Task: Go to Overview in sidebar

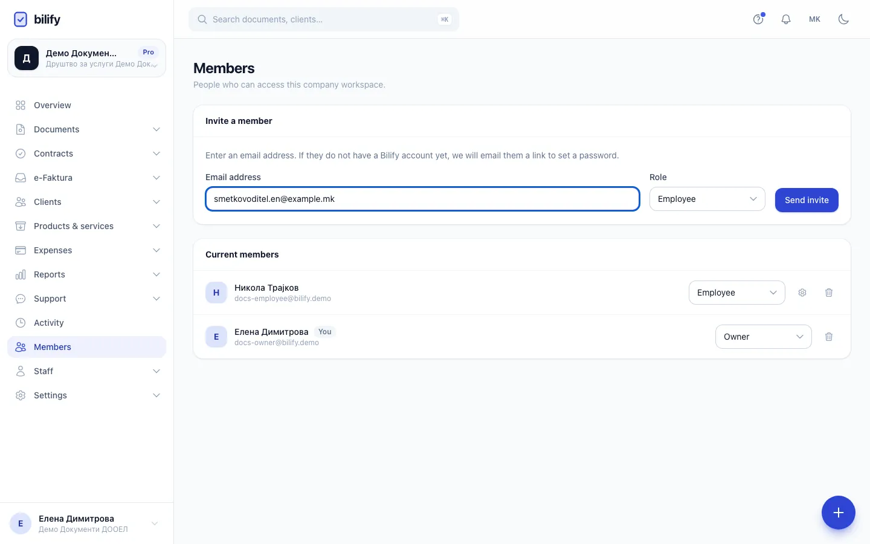Action: click(86, 105)
